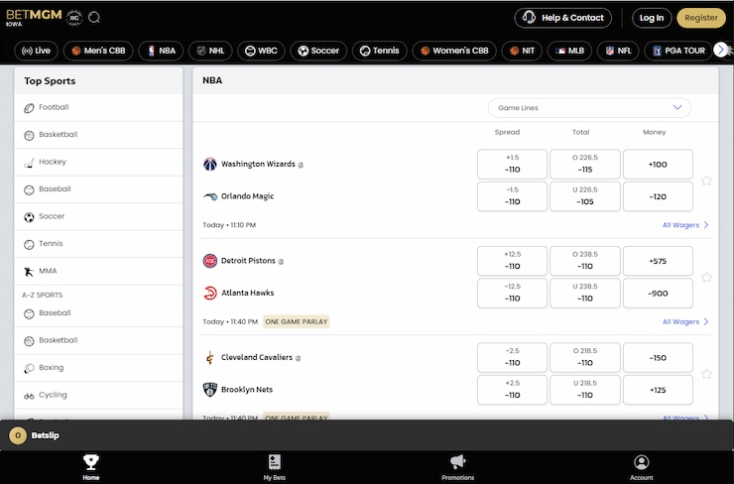Click the Log In button
The width and height of the screenshot is (734, 484).
tap(651, 18)
